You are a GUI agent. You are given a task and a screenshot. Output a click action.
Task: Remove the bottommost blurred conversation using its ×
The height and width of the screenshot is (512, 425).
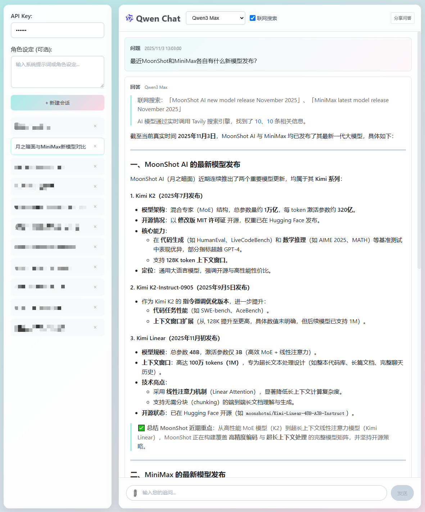(95, 328)
